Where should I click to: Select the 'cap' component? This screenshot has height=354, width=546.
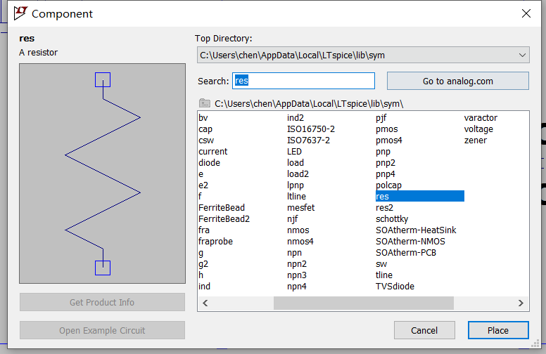(x=205, y=129)
